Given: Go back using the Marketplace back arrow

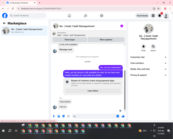Looking at the screenshot, I should (x=4, y=23).
